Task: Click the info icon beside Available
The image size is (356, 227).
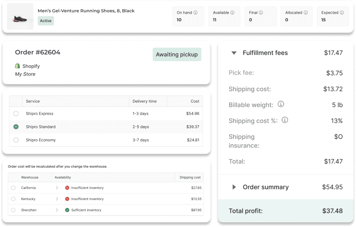Action: pyautogui.click(x=232, y=12)
